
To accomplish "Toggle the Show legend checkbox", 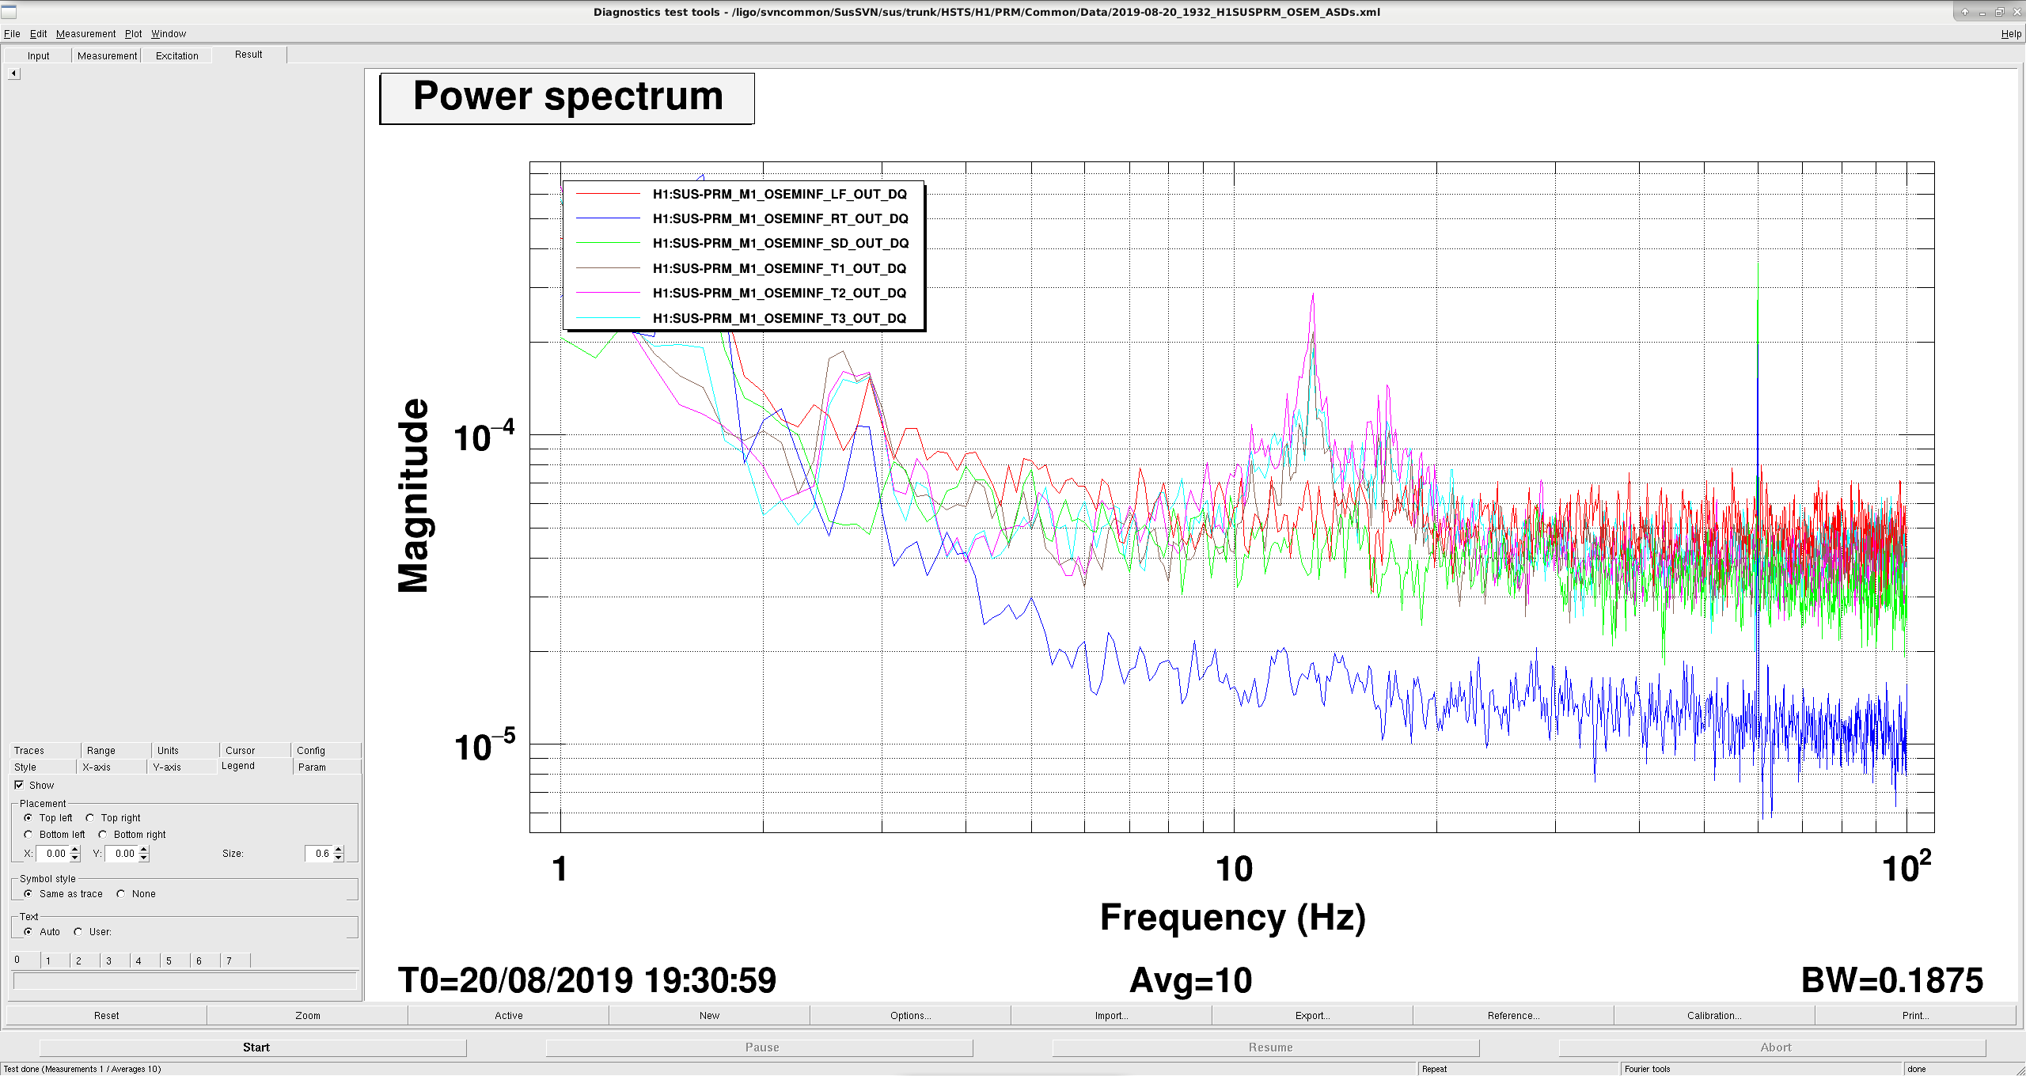I will click(x=19, y=785).
